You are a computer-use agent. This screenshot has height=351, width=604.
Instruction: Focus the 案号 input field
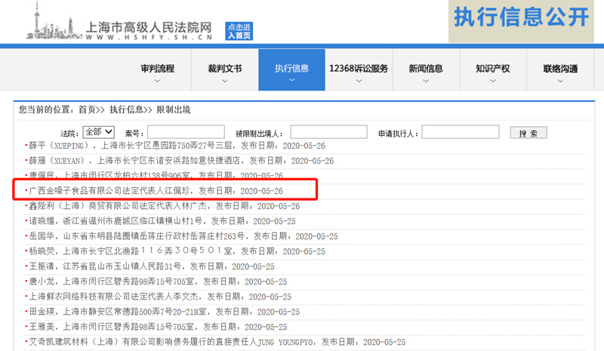tap(186, 132)
